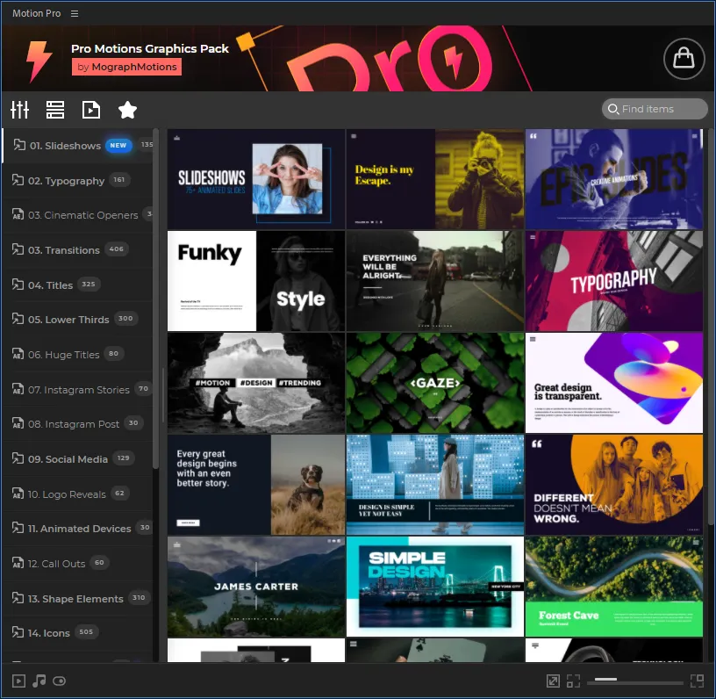The image size is (716, 699).
Task: Click the music note icon in bottom bar
Action: coord(39,681)
